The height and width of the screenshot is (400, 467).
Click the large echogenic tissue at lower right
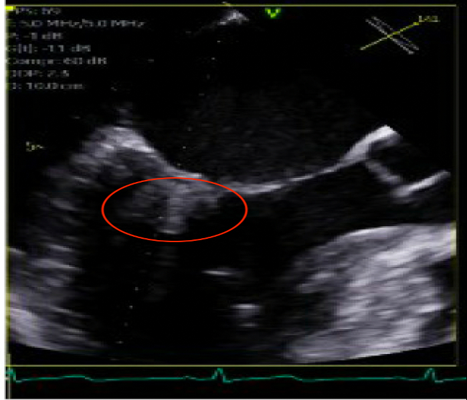click(375, 294)
